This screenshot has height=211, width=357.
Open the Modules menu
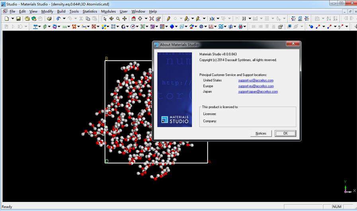108,12
